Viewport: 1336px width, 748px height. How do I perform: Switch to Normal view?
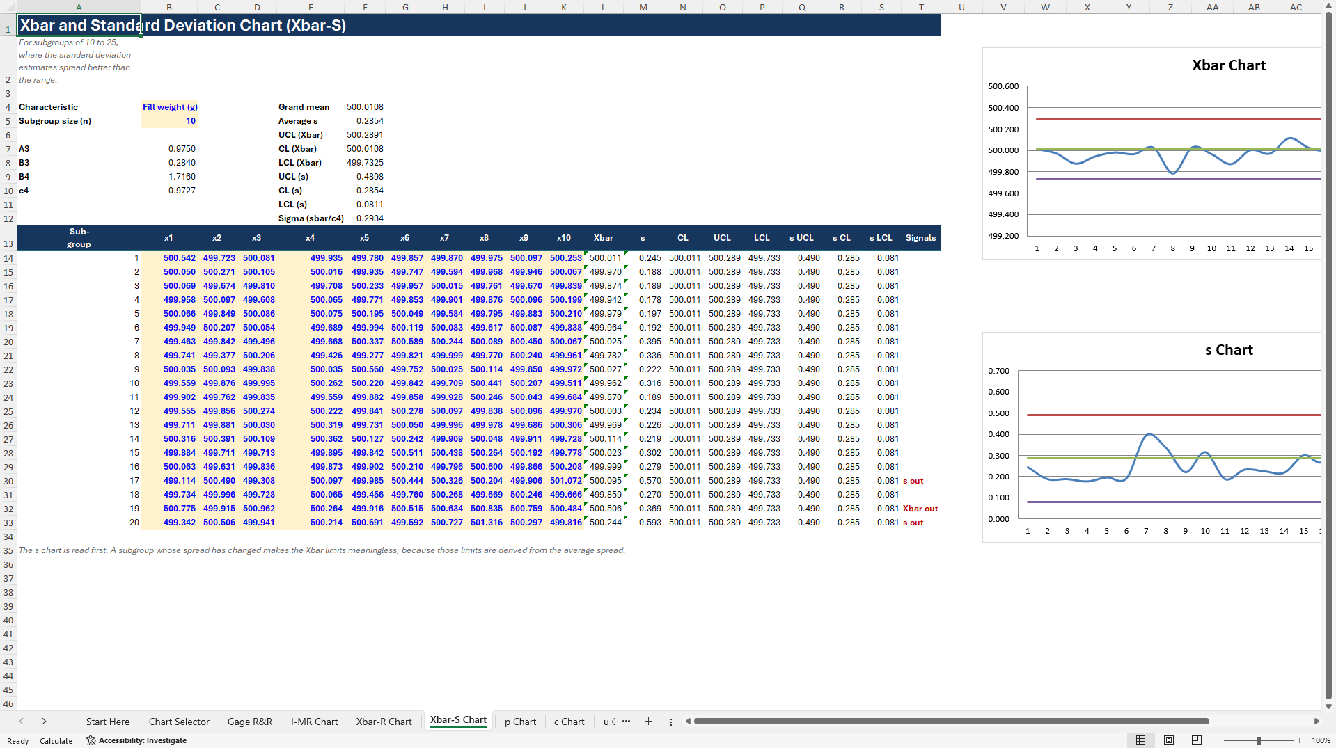[x=1140, y=740]
